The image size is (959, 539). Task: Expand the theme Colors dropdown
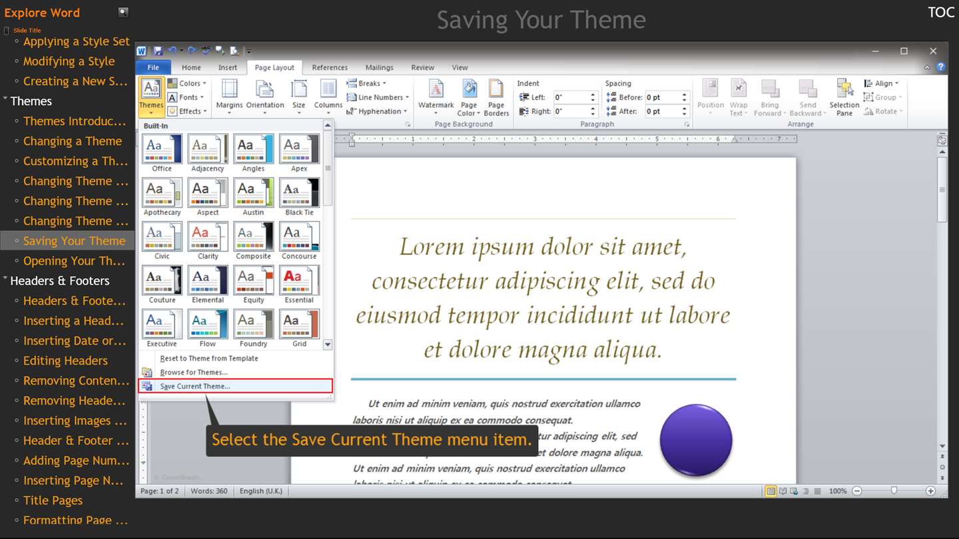[x=187, y=83]
